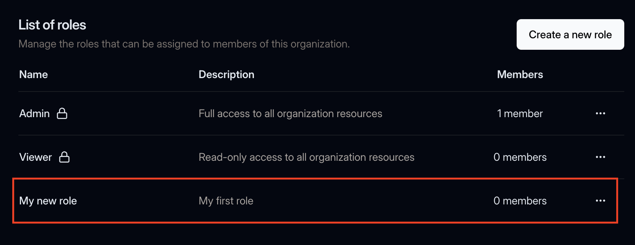Viewport: 635px width, 245px height.
Task: Open the 1 member link for Admin
Action: pos(520,113)
